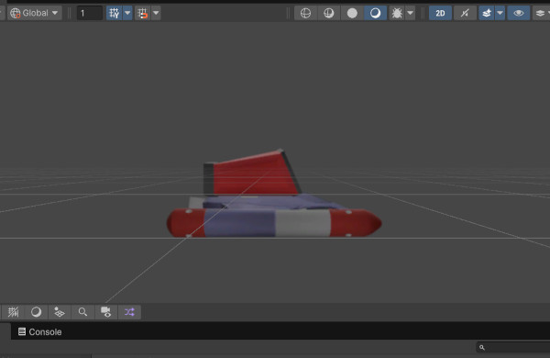Toggle the increment snapping magnet icon
Viewport: 550px width, 358px height.
143,14
